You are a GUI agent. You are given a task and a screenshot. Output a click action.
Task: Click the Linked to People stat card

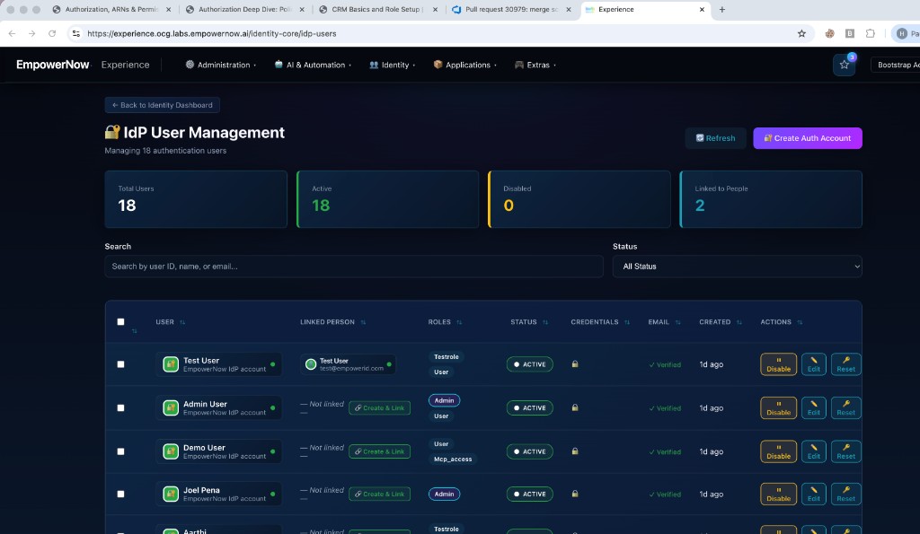771,199
